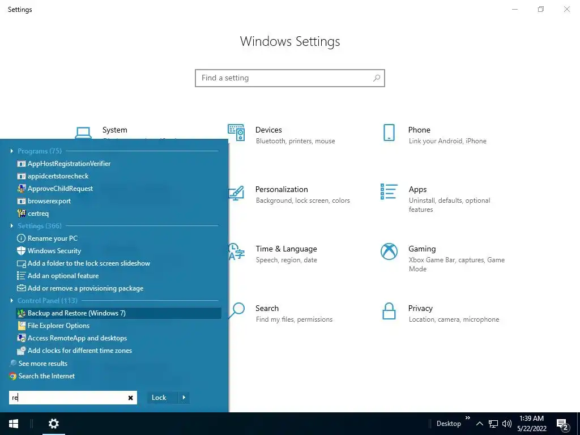The height and width of the screenshot is (435, 580).
Task: Clear the search box with X
Action: pyautogui.click(x=131, y=398)
